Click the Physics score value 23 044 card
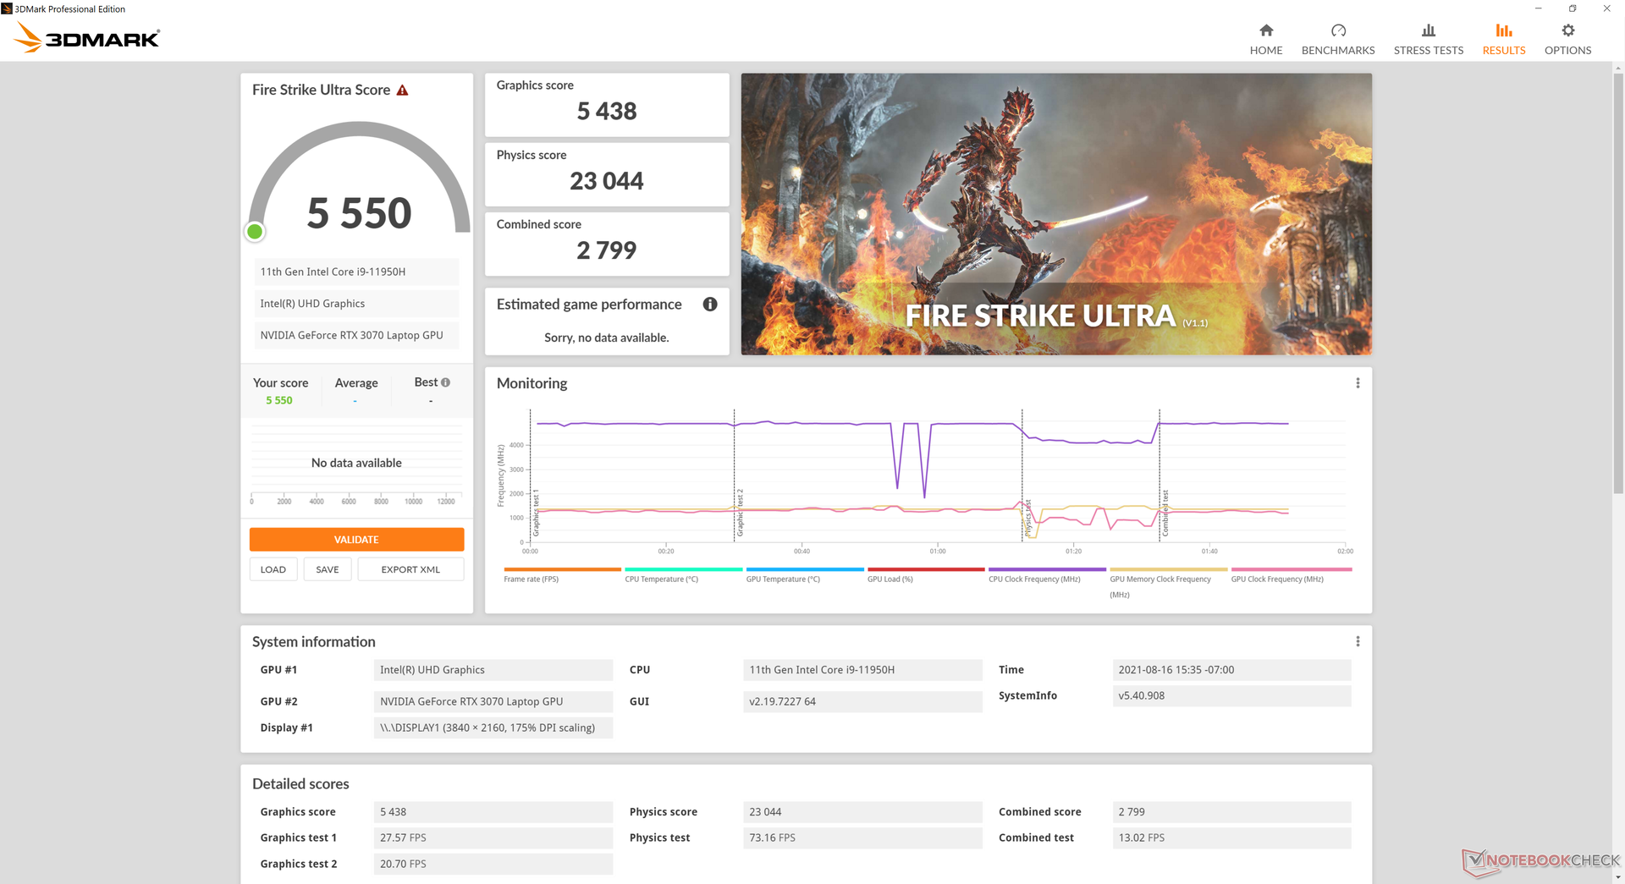The image size is (1625, 884). (x=607, y=174)
